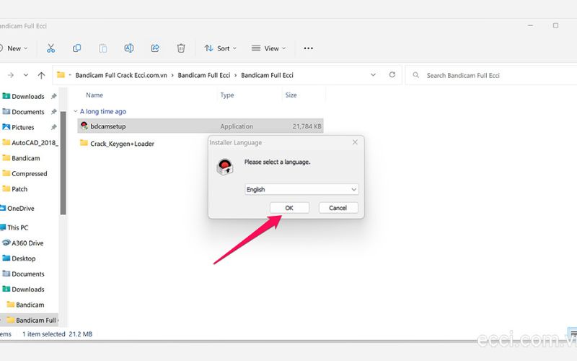
Task: Click OK in Installer Language dialog
Action: coord(289,208)
